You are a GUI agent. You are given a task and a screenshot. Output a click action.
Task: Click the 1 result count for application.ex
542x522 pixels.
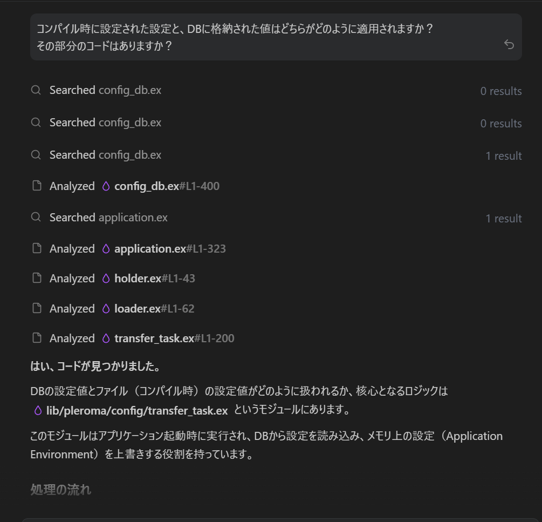pos(503,219)
